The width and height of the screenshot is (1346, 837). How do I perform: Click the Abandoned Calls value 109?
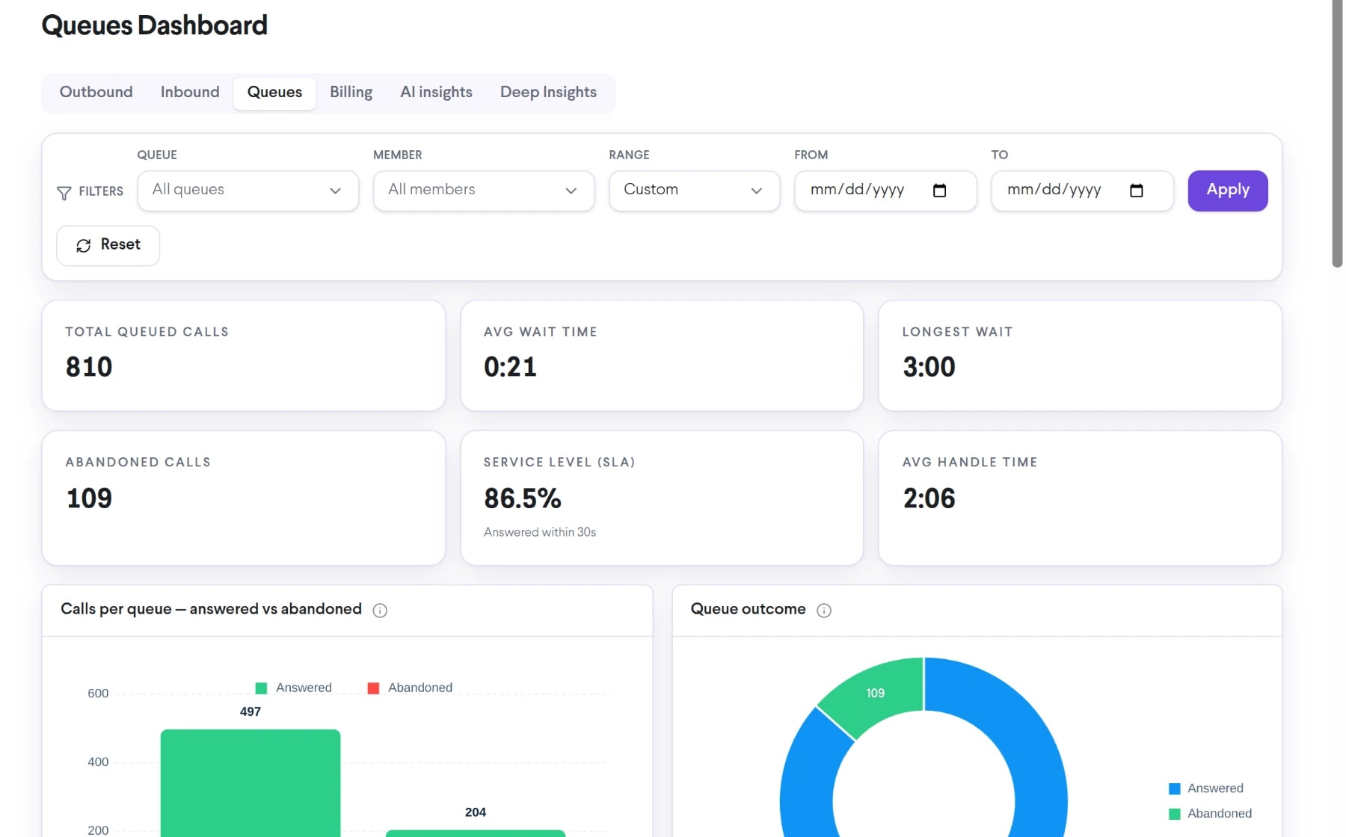[89, 498]
